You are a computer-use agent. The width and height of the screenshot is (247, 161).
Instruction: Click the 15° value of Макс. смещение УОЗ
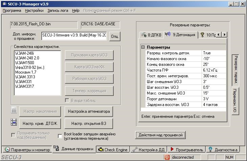(x=214, y=93)
